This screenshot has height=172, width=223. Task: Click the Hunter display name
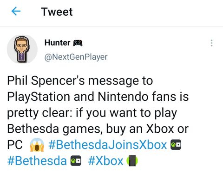[x=57, y=43]
